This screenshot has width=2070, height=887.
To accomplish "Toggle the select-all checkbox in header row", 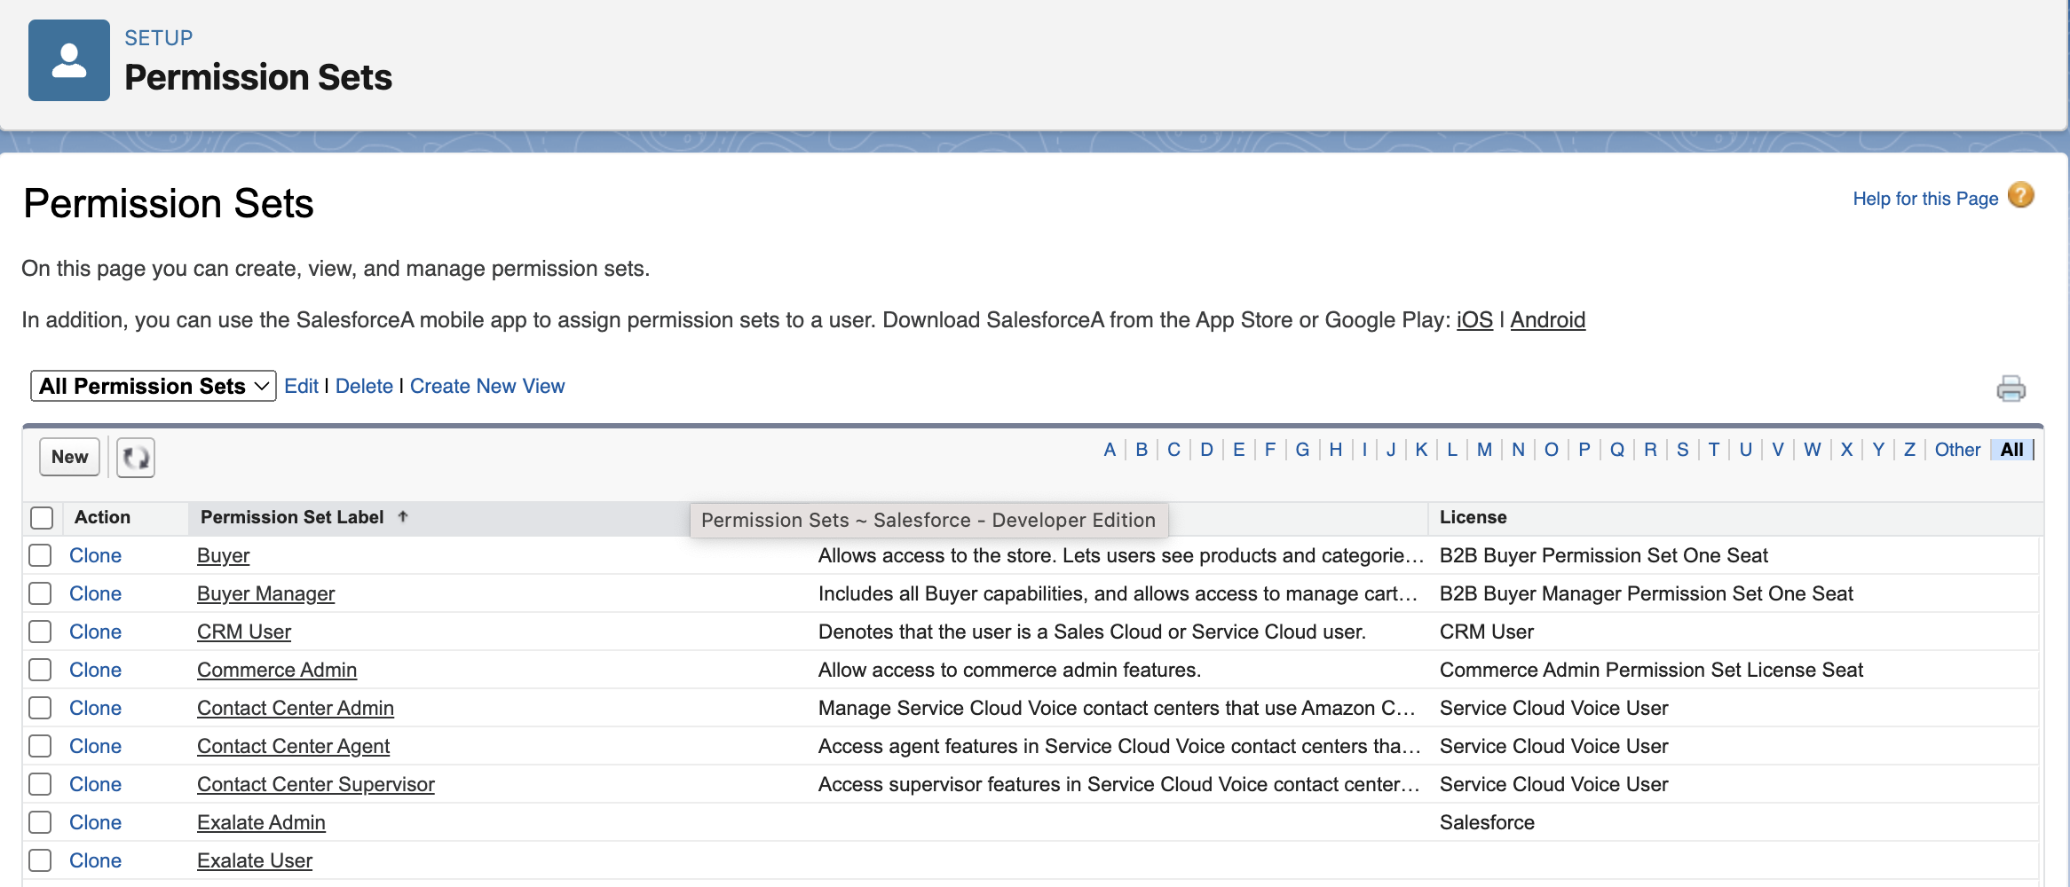I will 42,517.
